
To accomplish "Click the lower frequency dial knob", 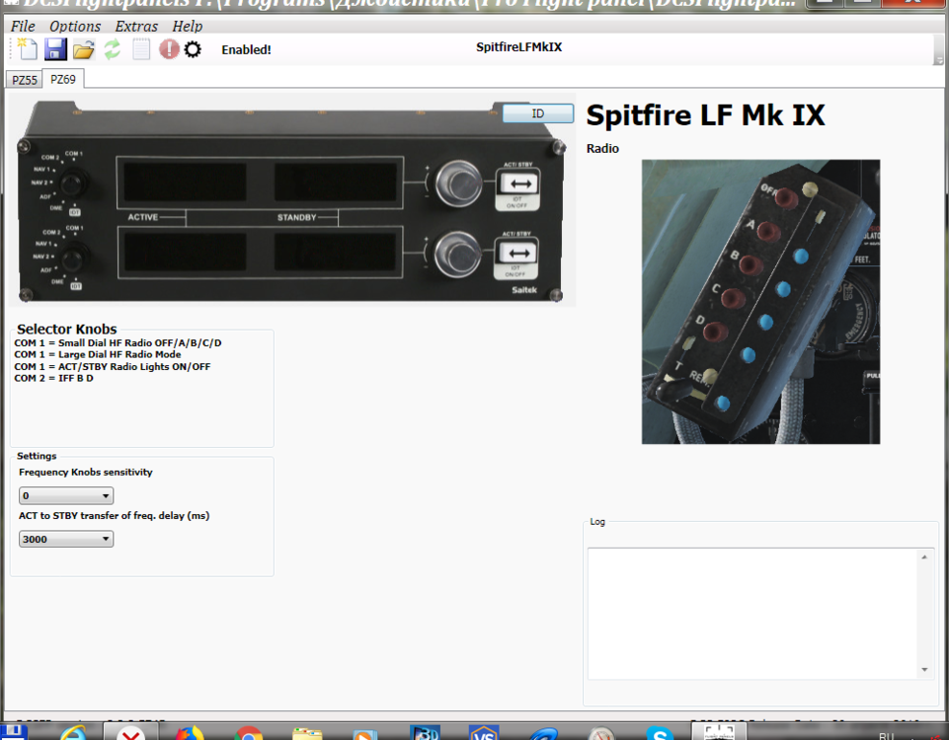I will (x=458, y=255).
